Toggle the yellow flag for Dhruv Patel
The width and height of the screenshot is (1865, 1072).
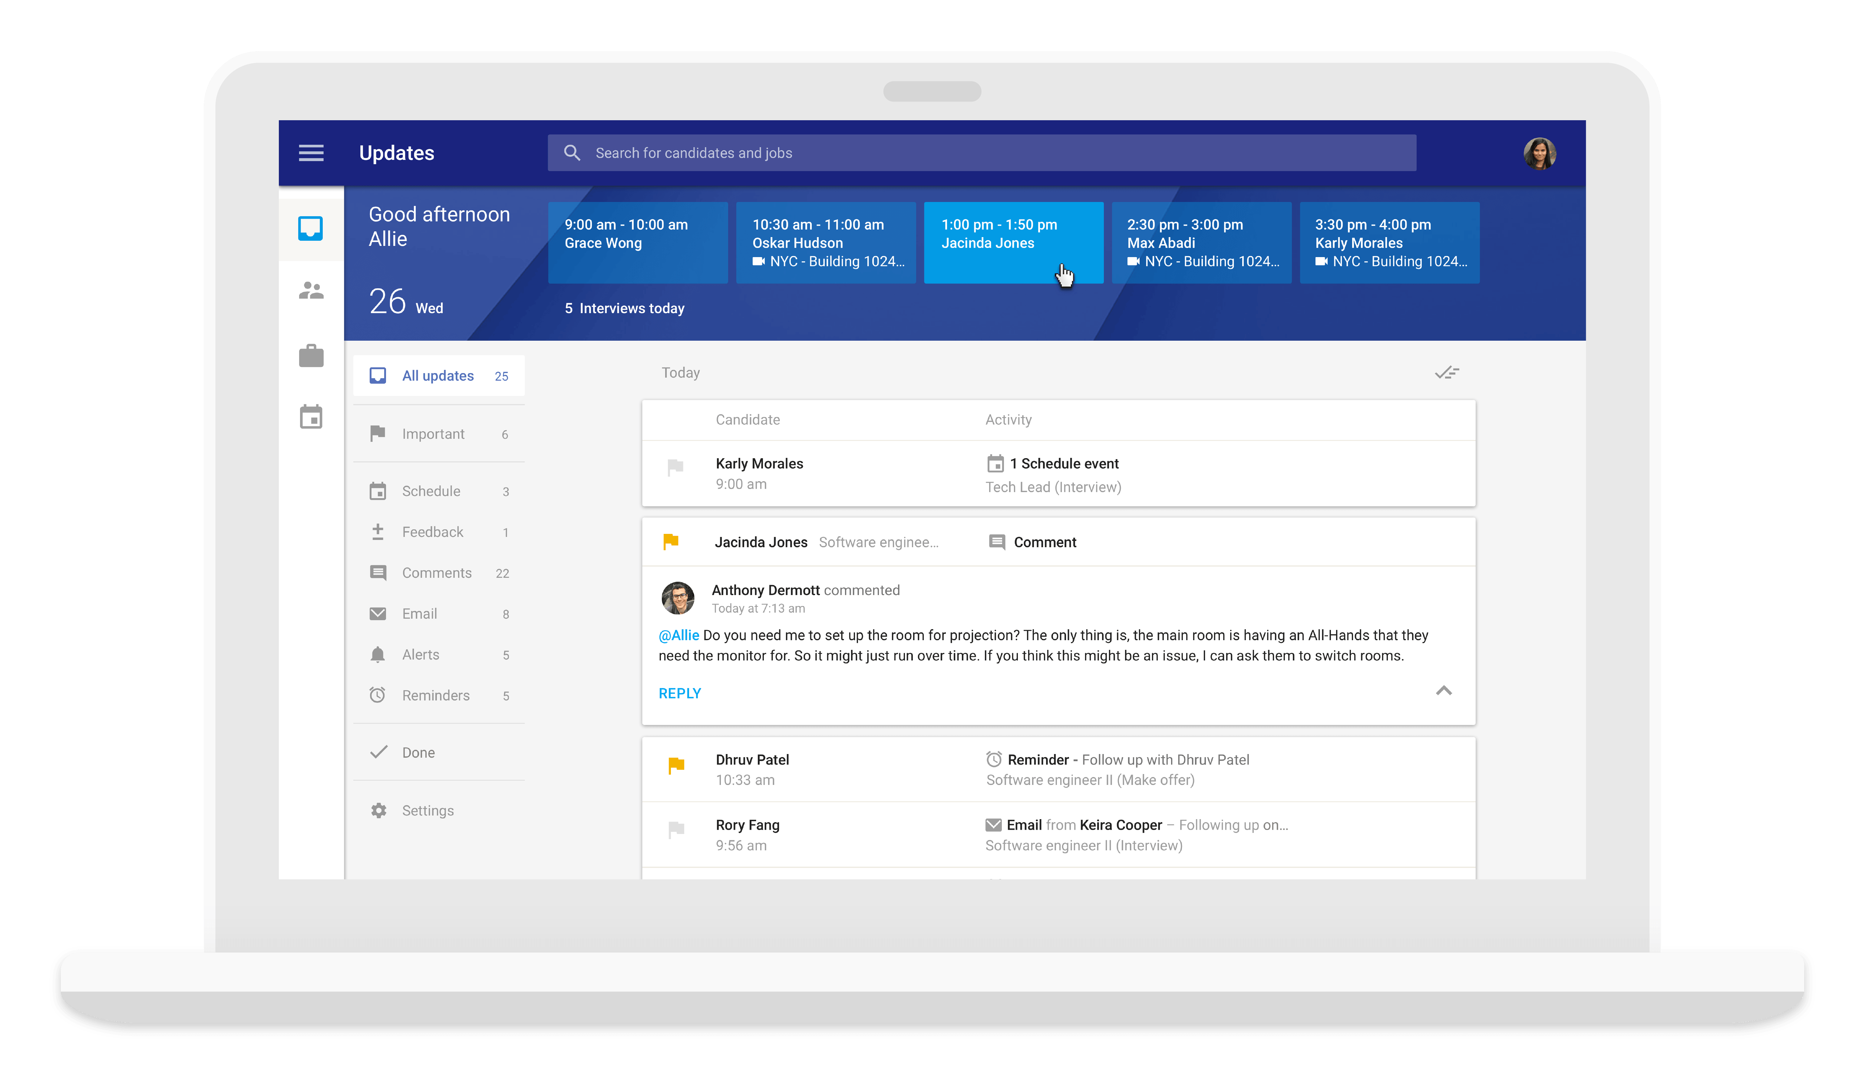coord(676,766)
